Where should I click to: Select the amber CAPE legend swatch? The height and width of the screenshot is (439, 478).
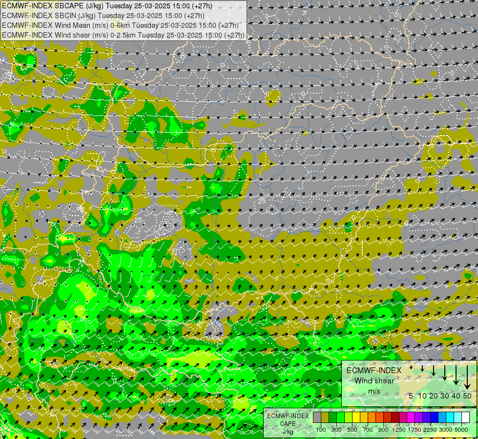coord(364,418)
